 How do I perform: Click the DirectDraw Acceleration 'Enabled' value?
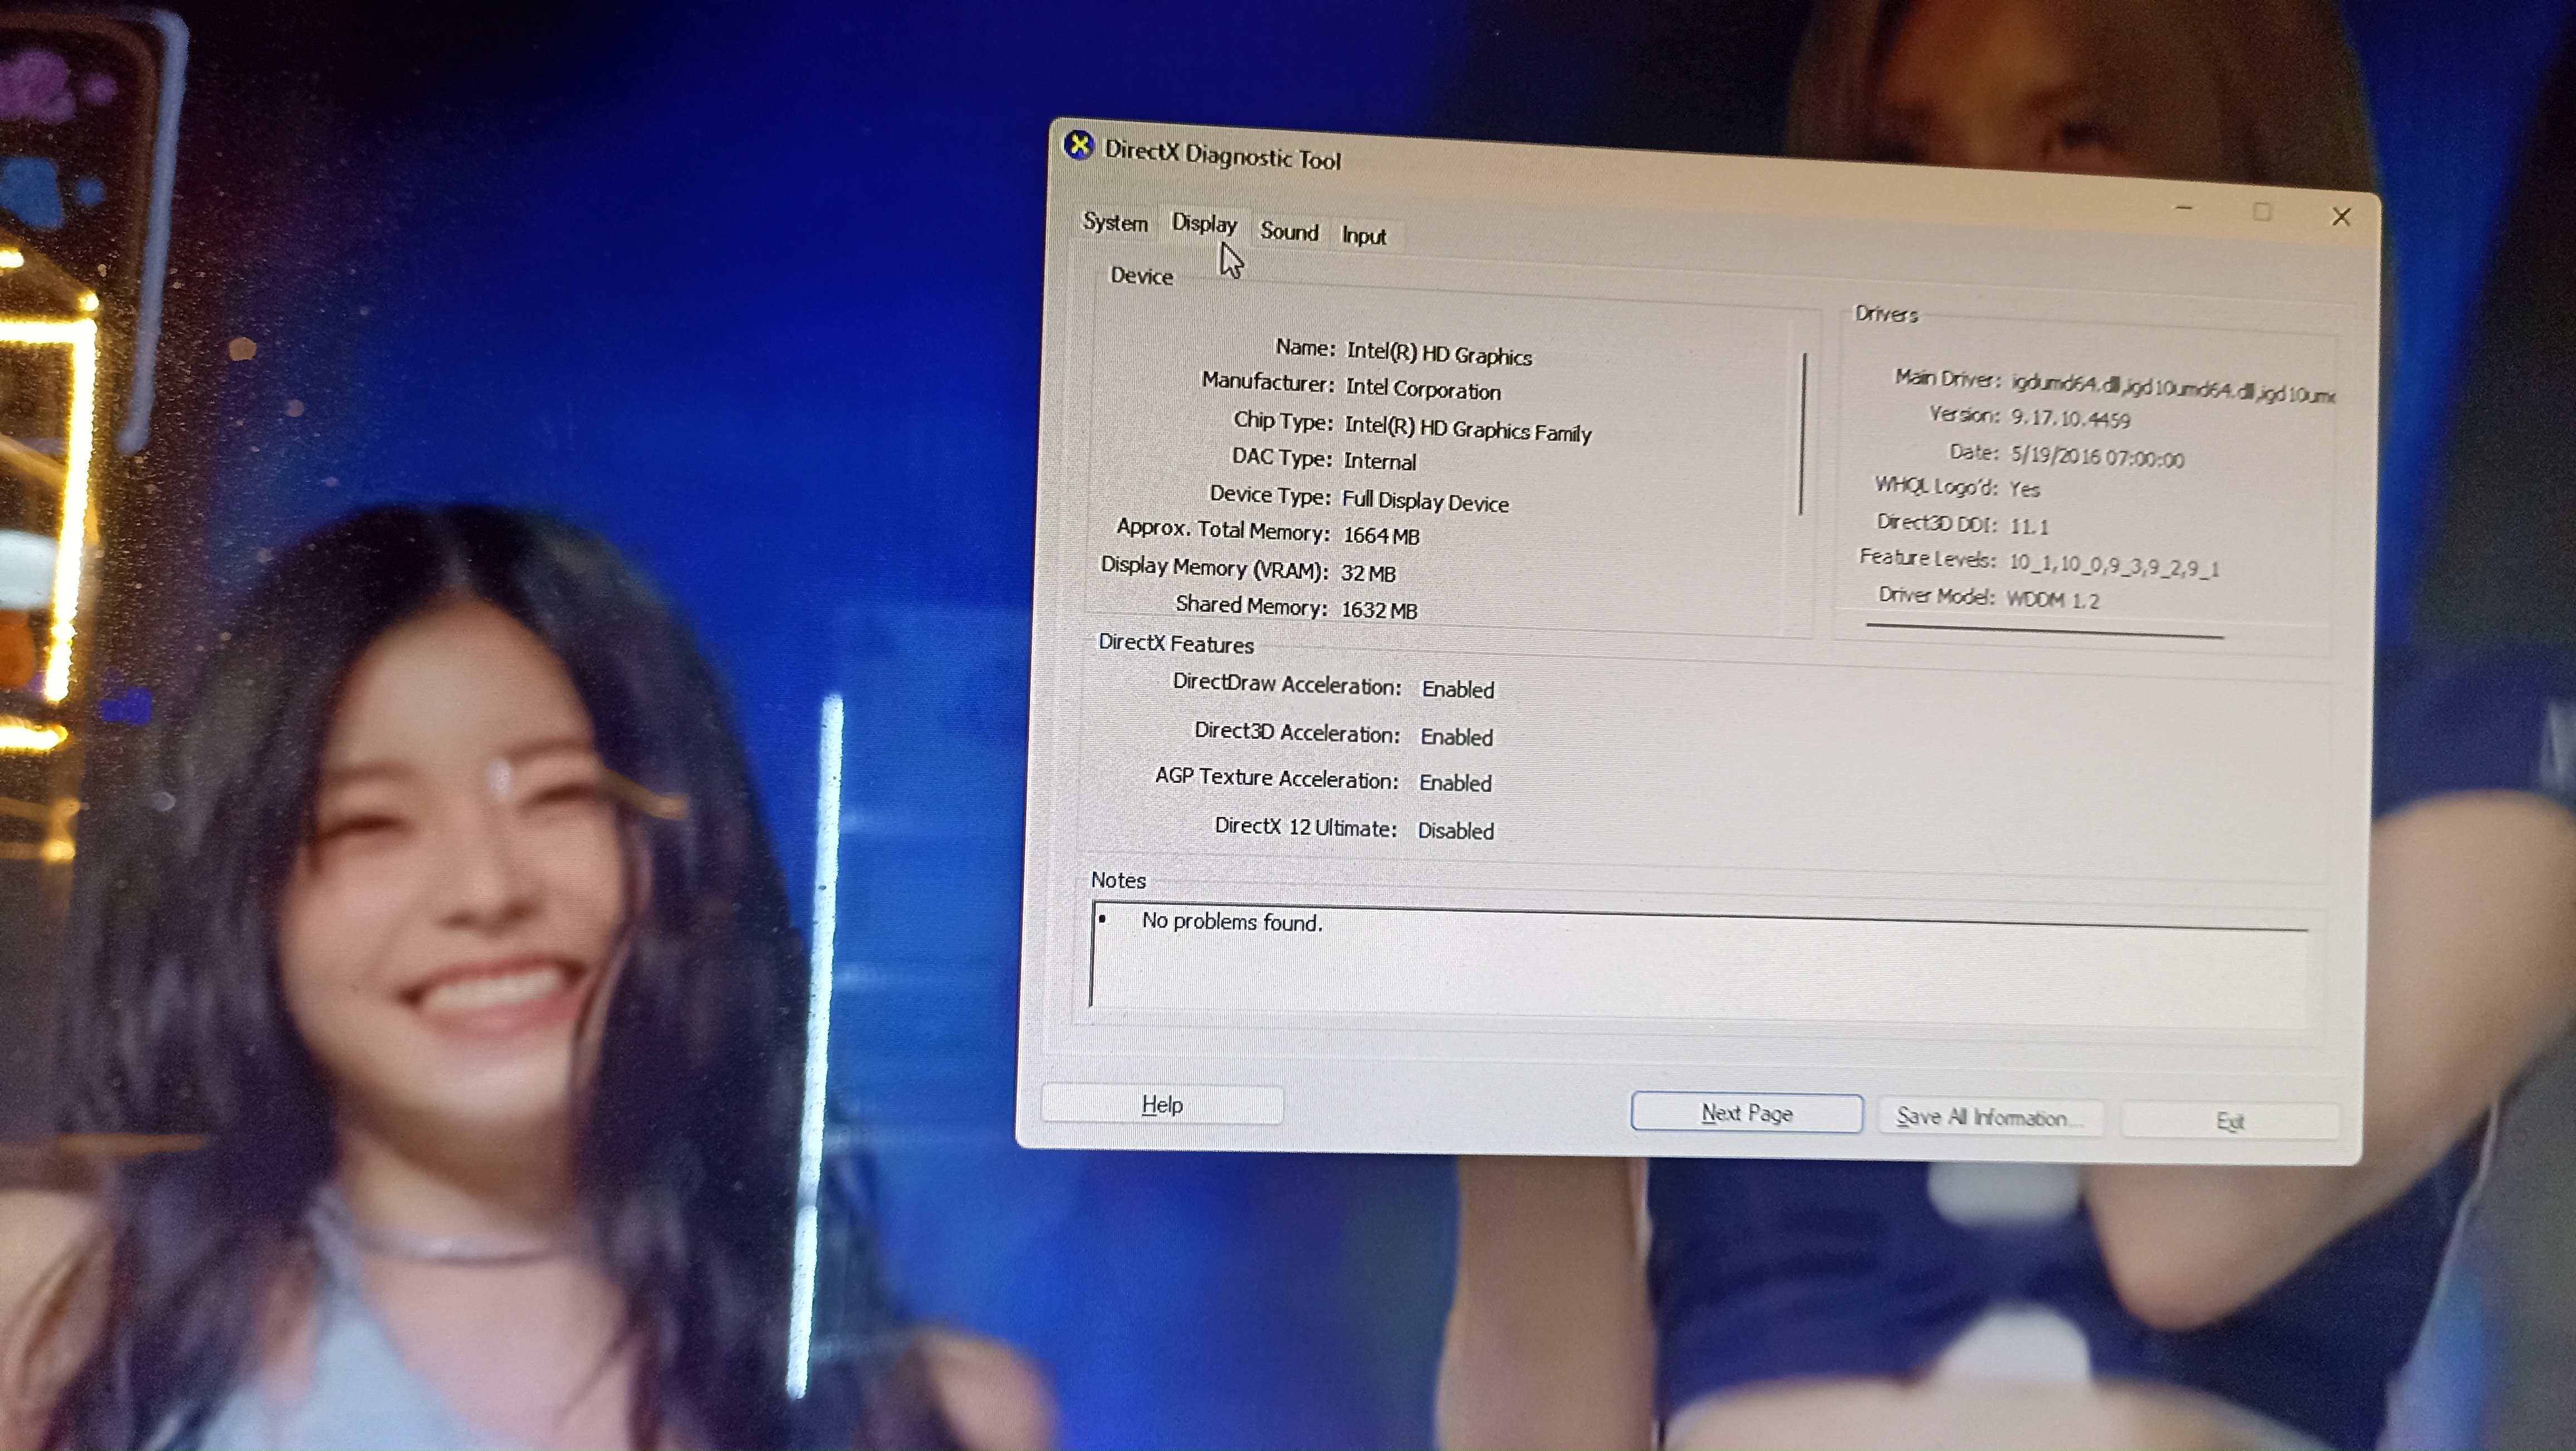pyautogui.click(x=1458, y=689)
